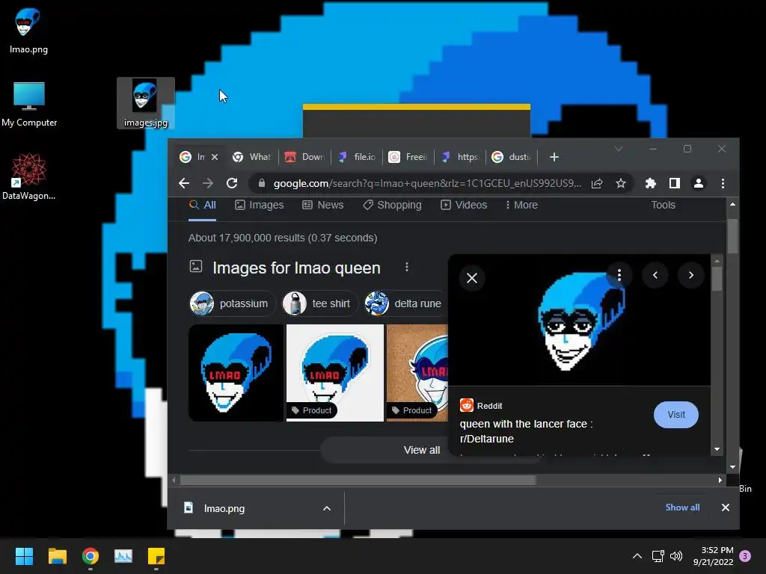The width and height of the screenshot is (766, 574).
Task: Expand lmao.png download options chevron
Action: (327, 508)
